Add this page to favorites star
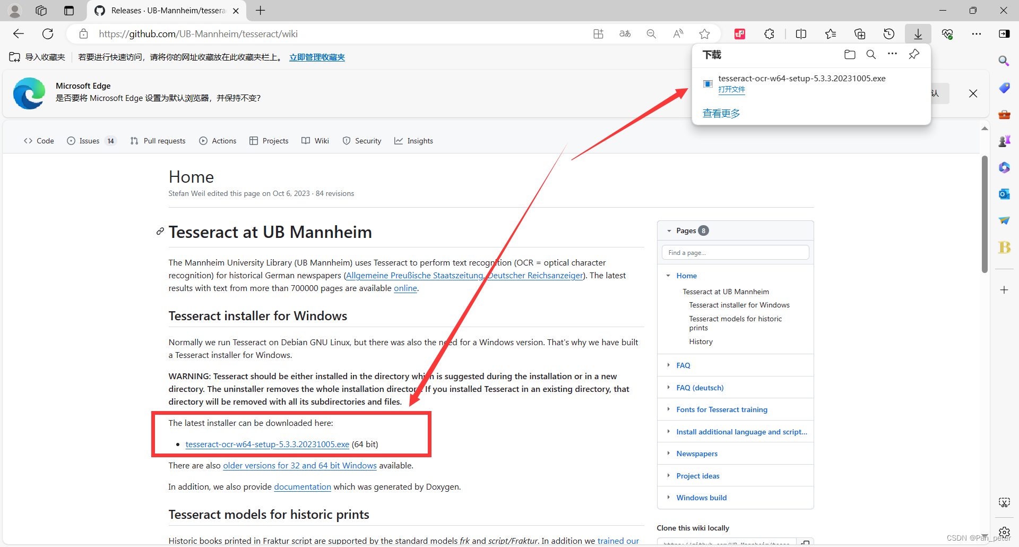Screen dimensions: 1019x547 pos(705,34)
